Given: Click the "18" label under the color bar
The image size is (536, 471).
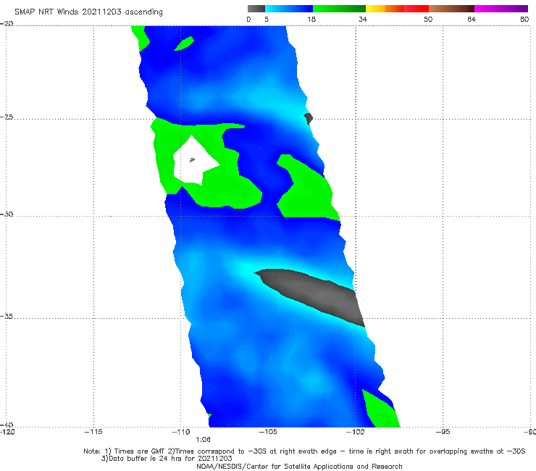Looking at the screenshot, I should (x=311, y=20).
